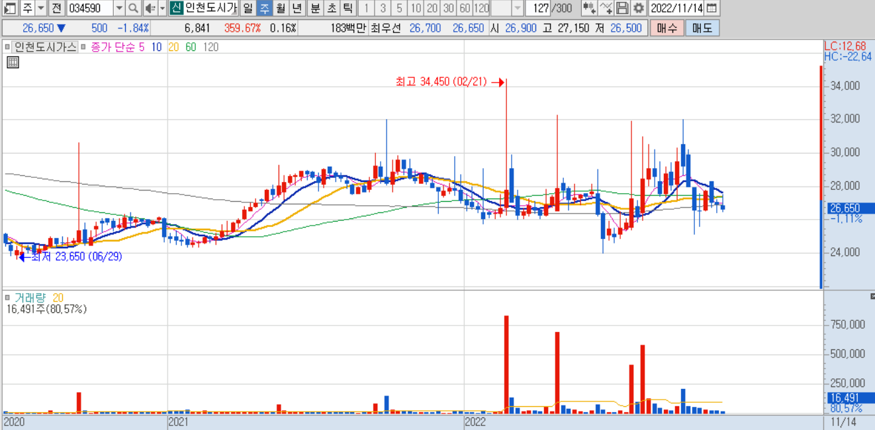The height and width of the screenshot is (430, 875).
Task: Open the blank interval combo box dropdown
Action: (x=517, y=8)
